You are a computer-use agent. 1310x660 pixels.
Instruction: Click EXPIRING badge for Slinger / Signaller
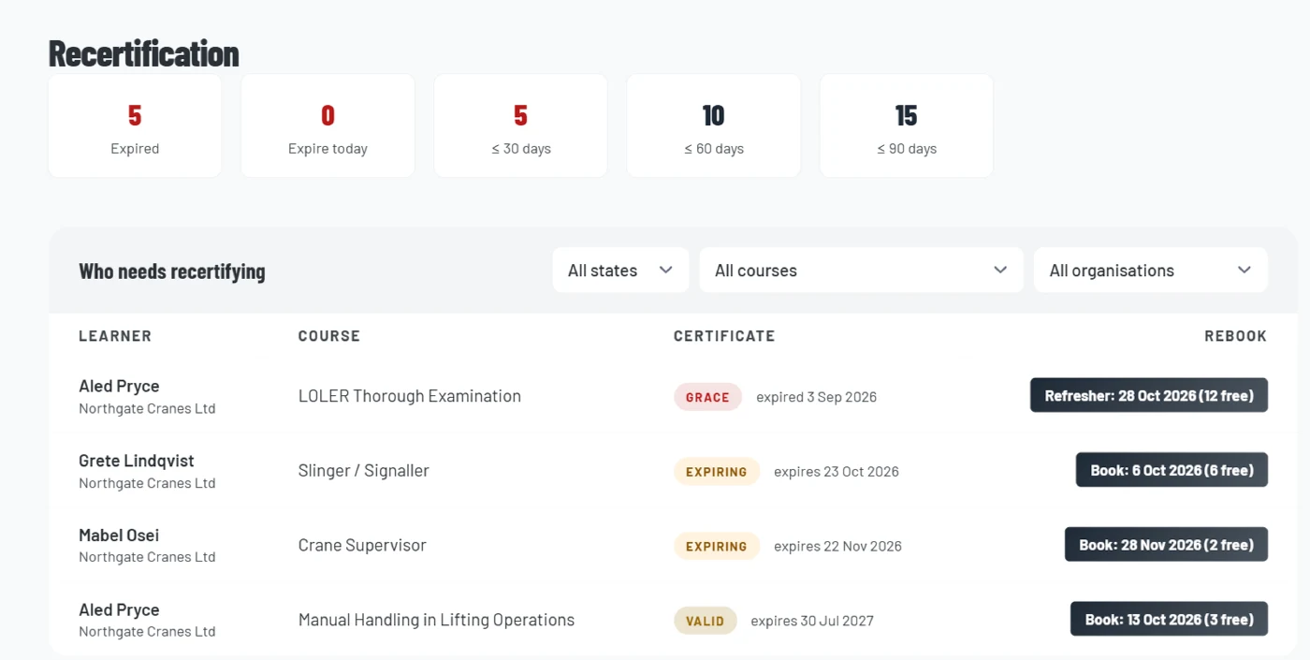(x=717, y=472)
